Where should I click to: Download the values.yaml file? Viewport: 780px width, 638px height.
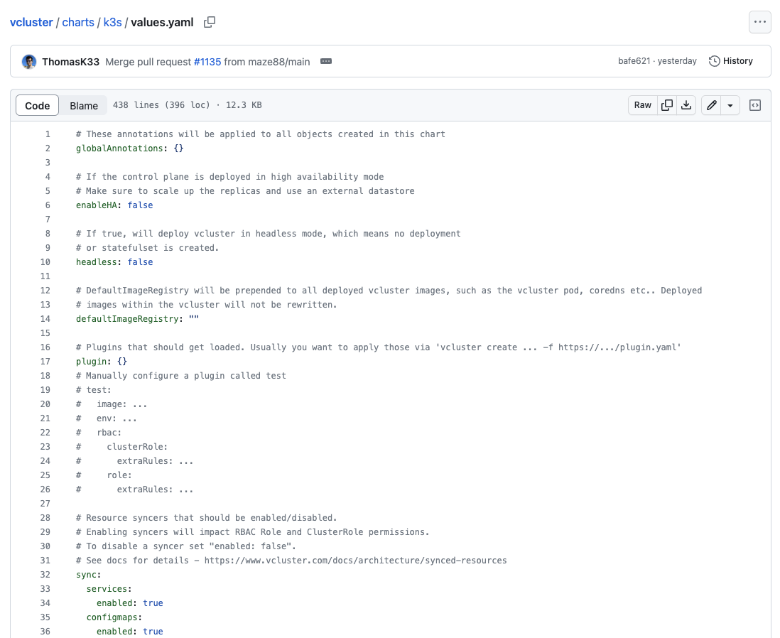686,104
